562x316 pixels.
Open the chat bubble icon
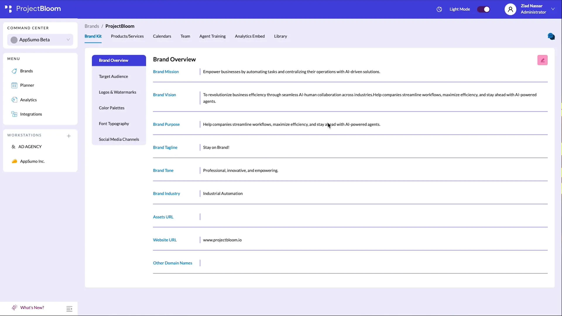551,37
